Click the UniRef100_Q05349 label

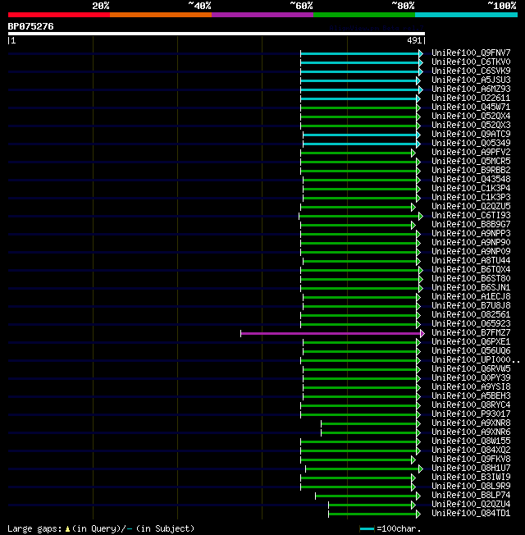pos(471,144)
